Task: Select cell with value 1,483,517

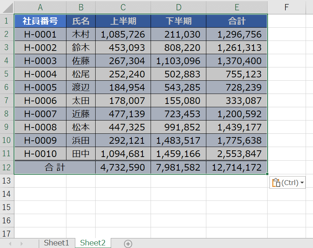Action: tap(178, 140)
